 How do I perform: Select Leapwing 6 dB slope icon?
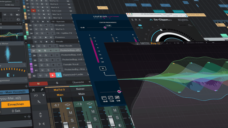(x=117, y=97)
